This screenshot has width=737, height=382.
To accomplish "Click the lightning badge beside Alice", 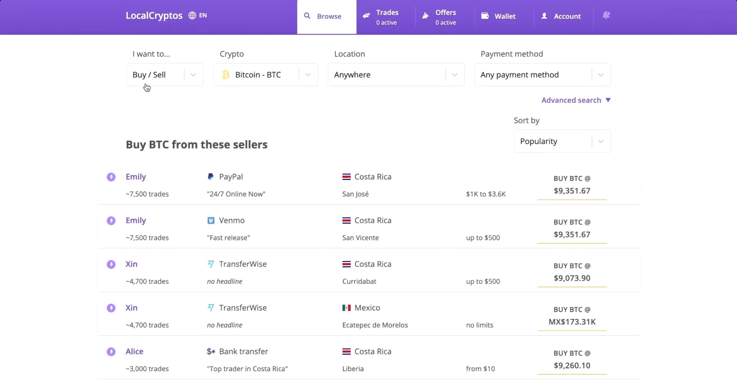I will 111,352.
